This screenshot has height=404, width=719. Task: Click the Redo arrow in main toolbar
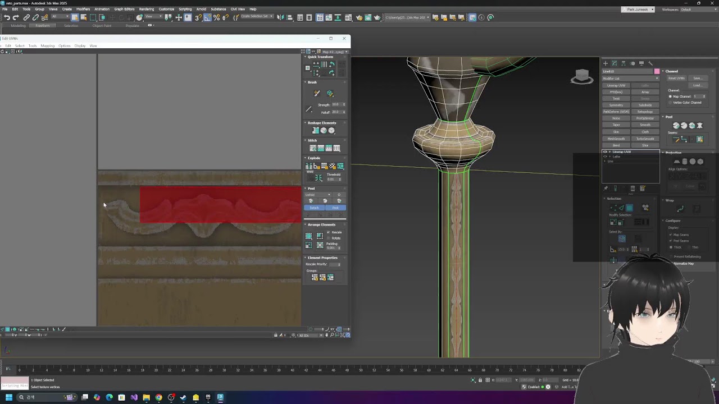click(16, 17)
